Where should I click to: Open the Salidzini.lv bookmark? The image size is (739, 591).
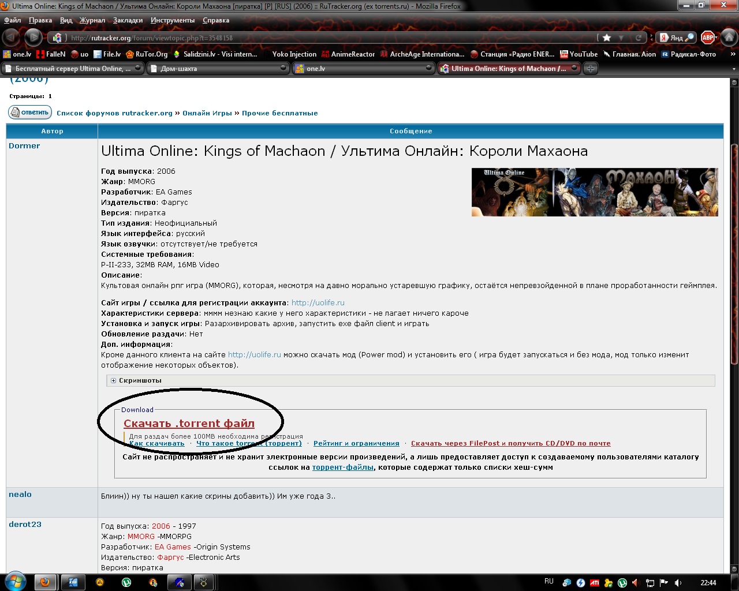[x=216, y=54]
